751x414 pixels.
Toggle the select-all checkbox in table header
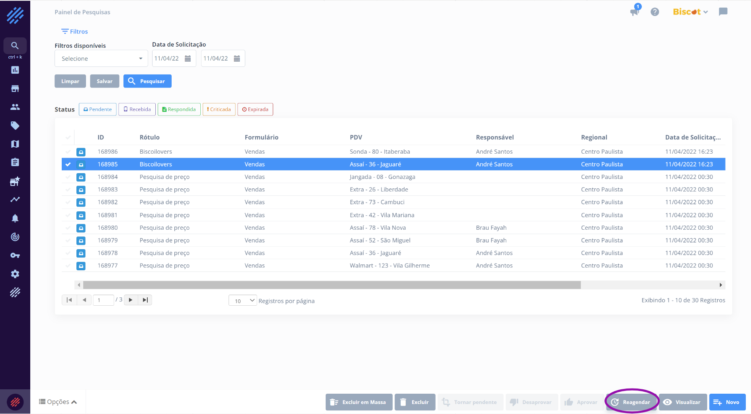coord(68,137)
